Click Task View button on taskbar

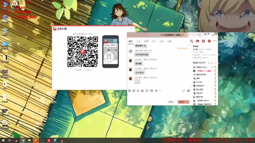point(10,140)
